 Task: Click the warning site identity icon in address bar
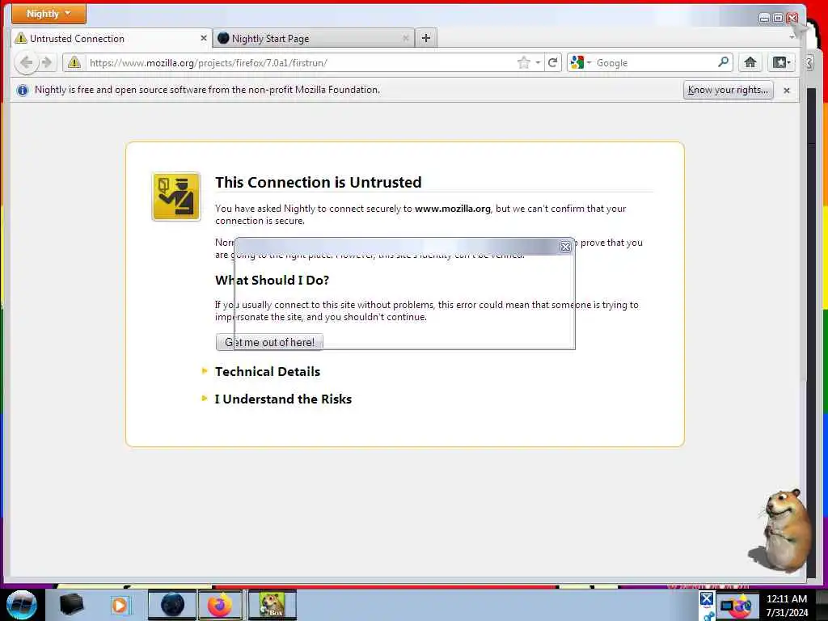pyautogui.click(x=74, y=63)
